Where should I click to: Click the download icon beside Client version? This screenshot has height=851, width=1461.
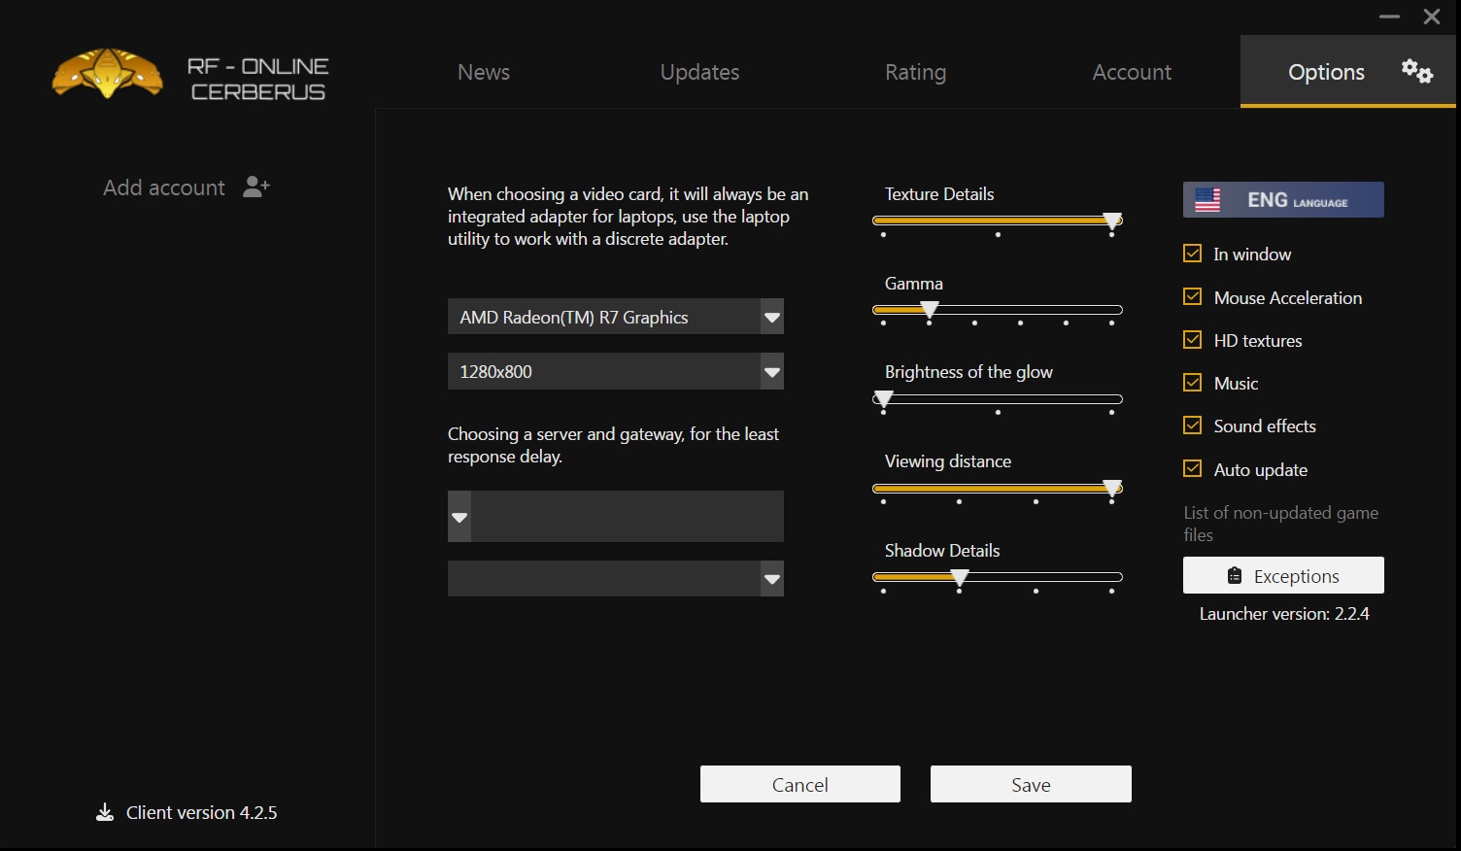coord(105,812)
